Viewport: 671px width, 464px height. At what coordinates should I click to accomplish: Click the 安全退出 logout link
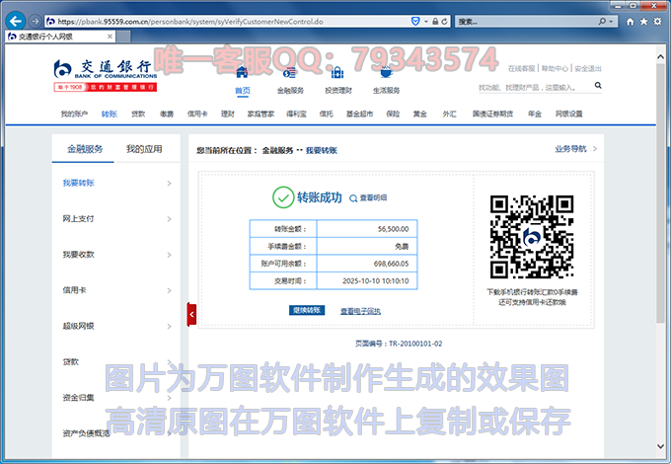[x=589, y=69]
